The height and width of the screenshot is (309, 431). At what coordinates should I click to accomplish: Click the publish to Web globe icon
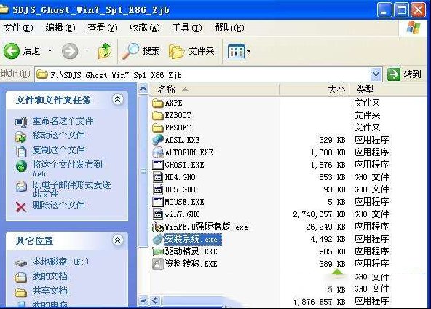pos(21,166)
